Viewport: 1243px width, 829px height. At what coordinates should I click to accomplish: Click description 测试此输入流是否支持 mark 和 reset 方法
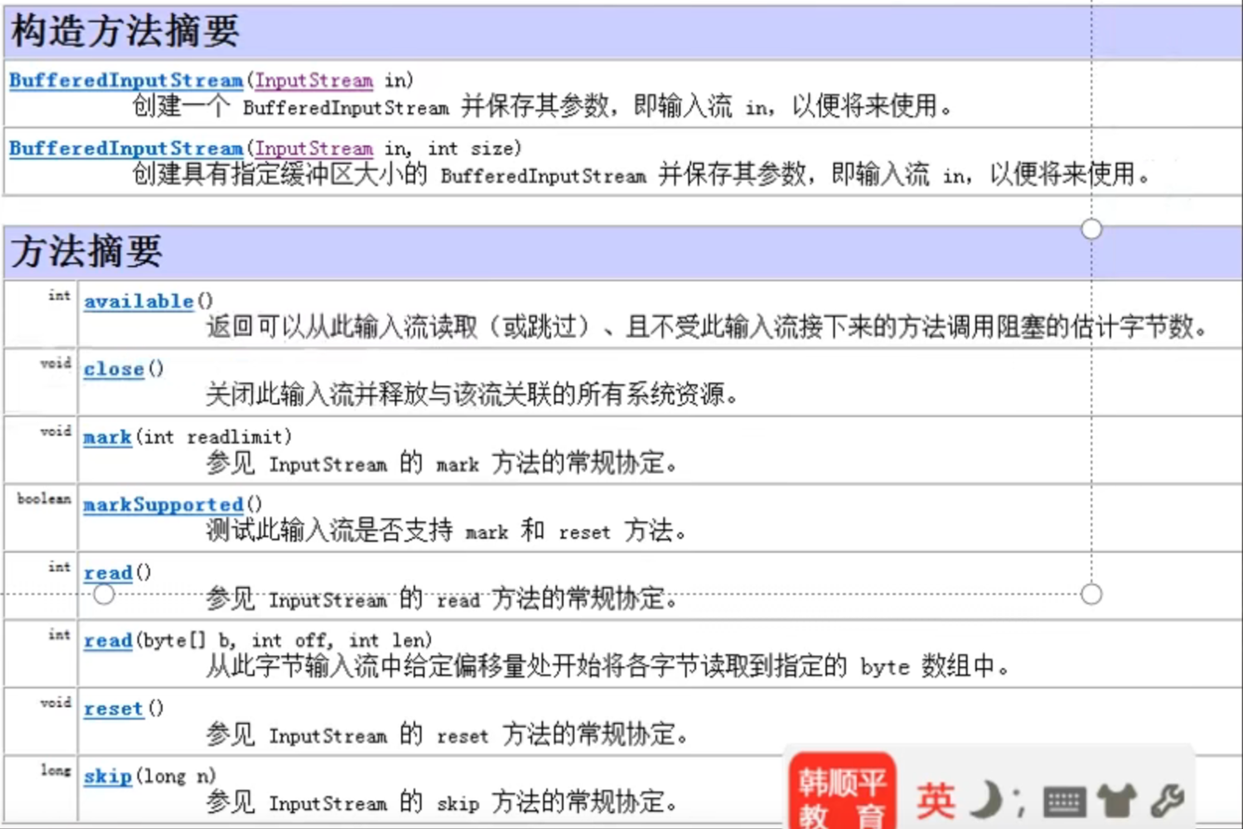coord(447,531)
